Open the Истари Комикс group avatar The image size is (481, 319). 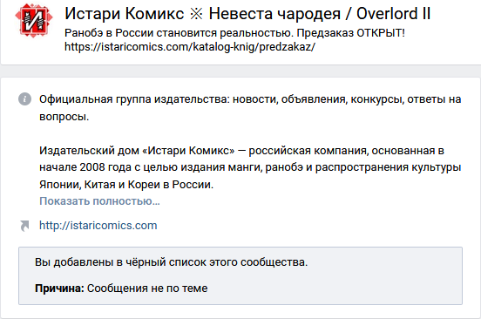[34, 20]
